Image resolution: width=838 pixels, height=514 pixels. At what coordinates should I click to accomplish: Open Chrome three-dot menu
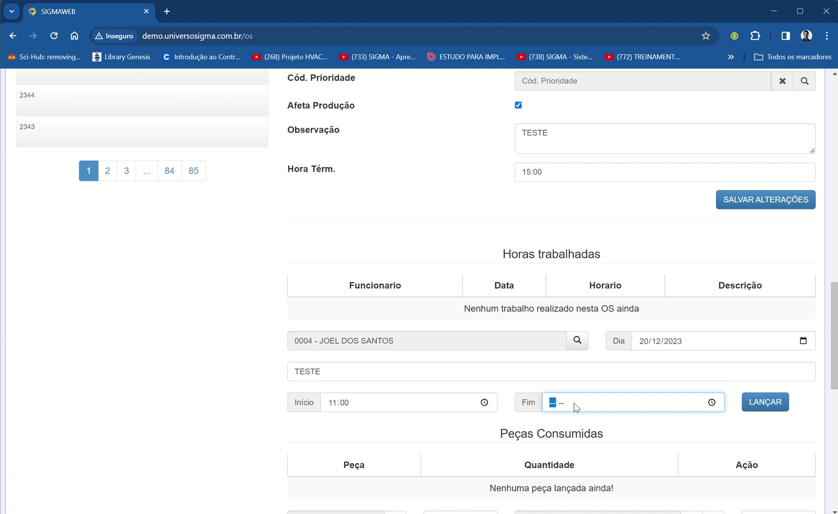click(x=827, y=36)
